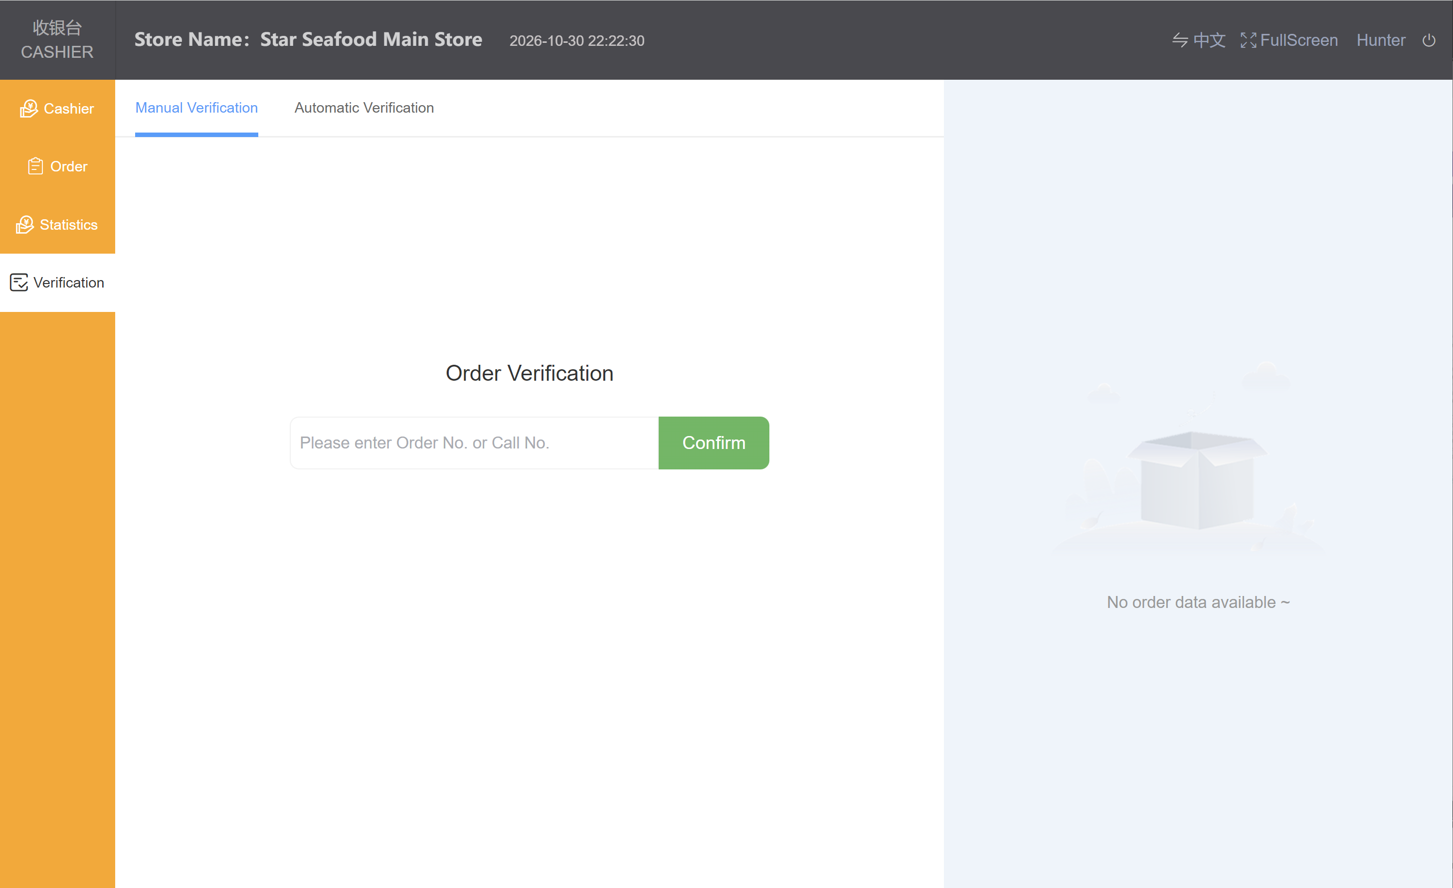Click the 'No order data available' text

[1198, 602]
